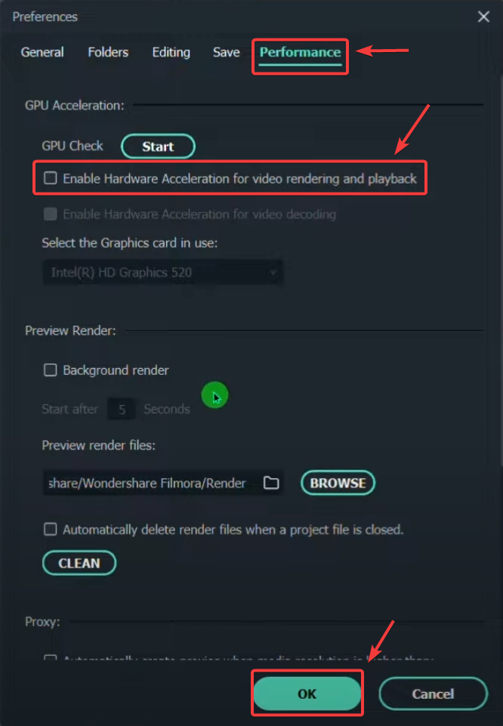This screenshot has width=503, height=726.
Task: Select the Save tab
Action: click(x=227, y=52)
